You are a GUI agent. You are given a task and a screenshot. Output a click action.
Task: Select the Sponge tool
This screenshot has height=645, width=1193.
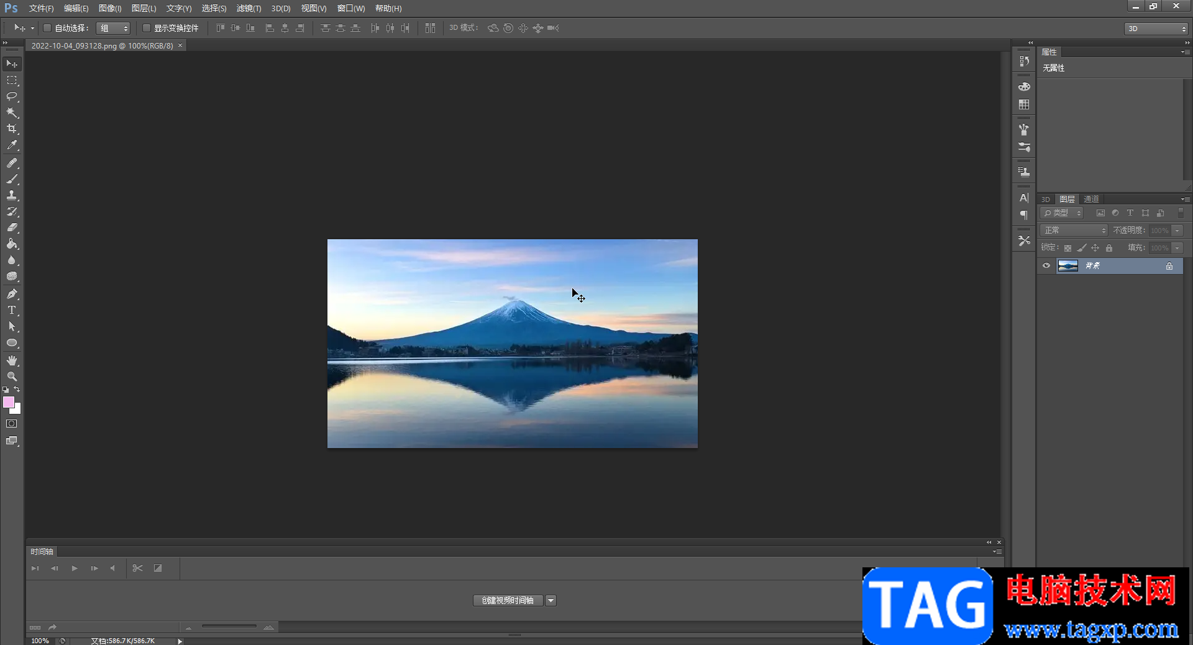[x=12, y=276]
